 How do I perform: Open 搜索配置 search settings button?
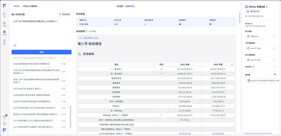pos(64,14)
